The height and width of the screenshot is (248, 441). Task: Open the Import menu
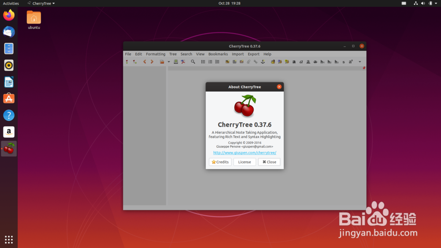[238, 54]
